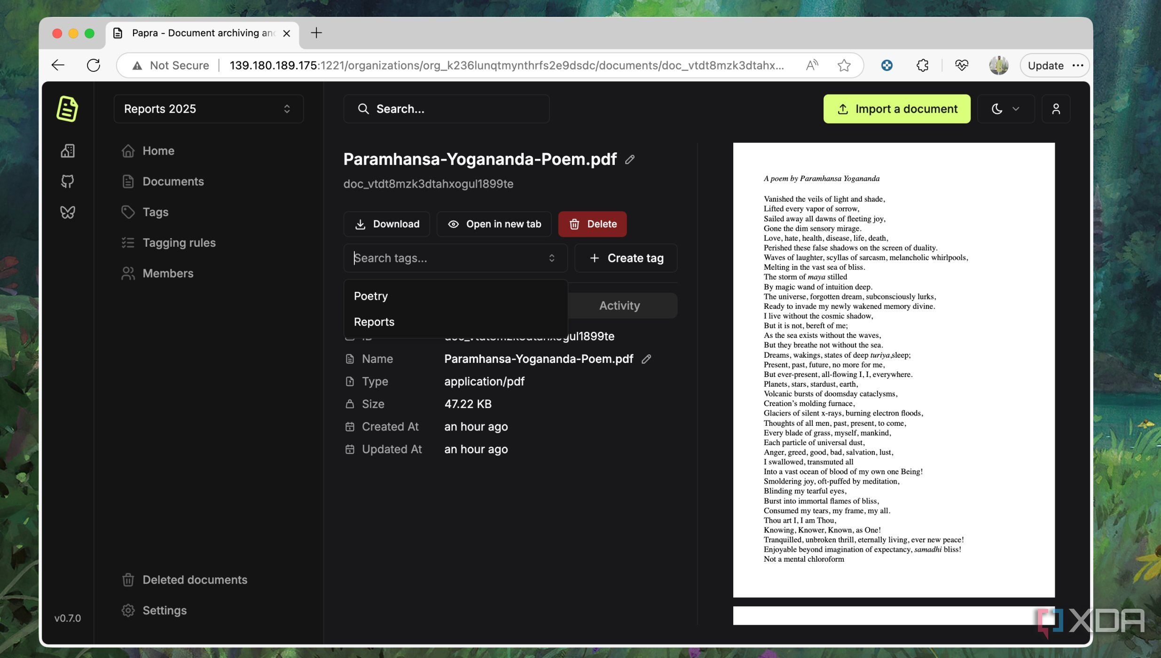Click the Create tag button
Screen dimensions: 1161x658
(x=626, y=258)
